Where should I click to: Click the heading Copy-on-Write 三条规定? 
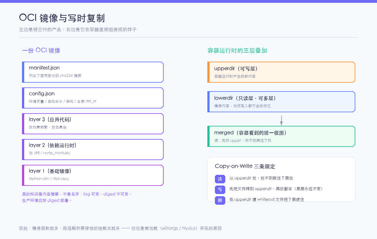tap(245, 166)
